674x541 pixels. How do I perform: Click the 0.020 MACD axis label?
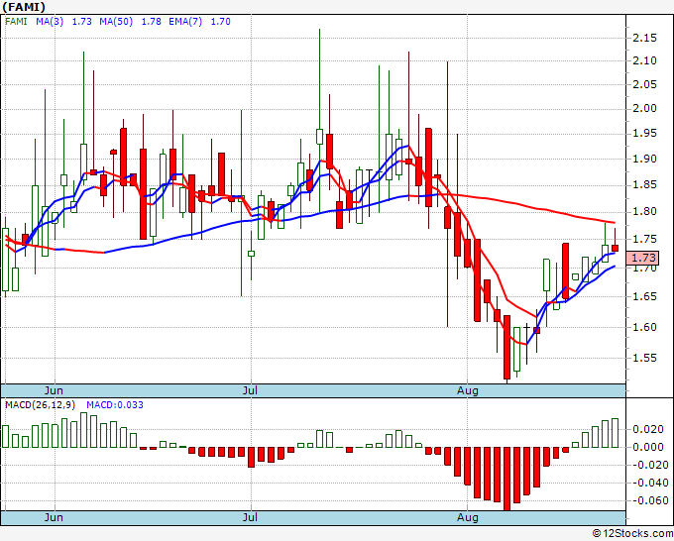(x=648, y=429)
